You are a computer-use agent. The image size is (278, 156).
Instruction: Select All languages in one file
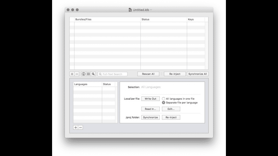178,99
